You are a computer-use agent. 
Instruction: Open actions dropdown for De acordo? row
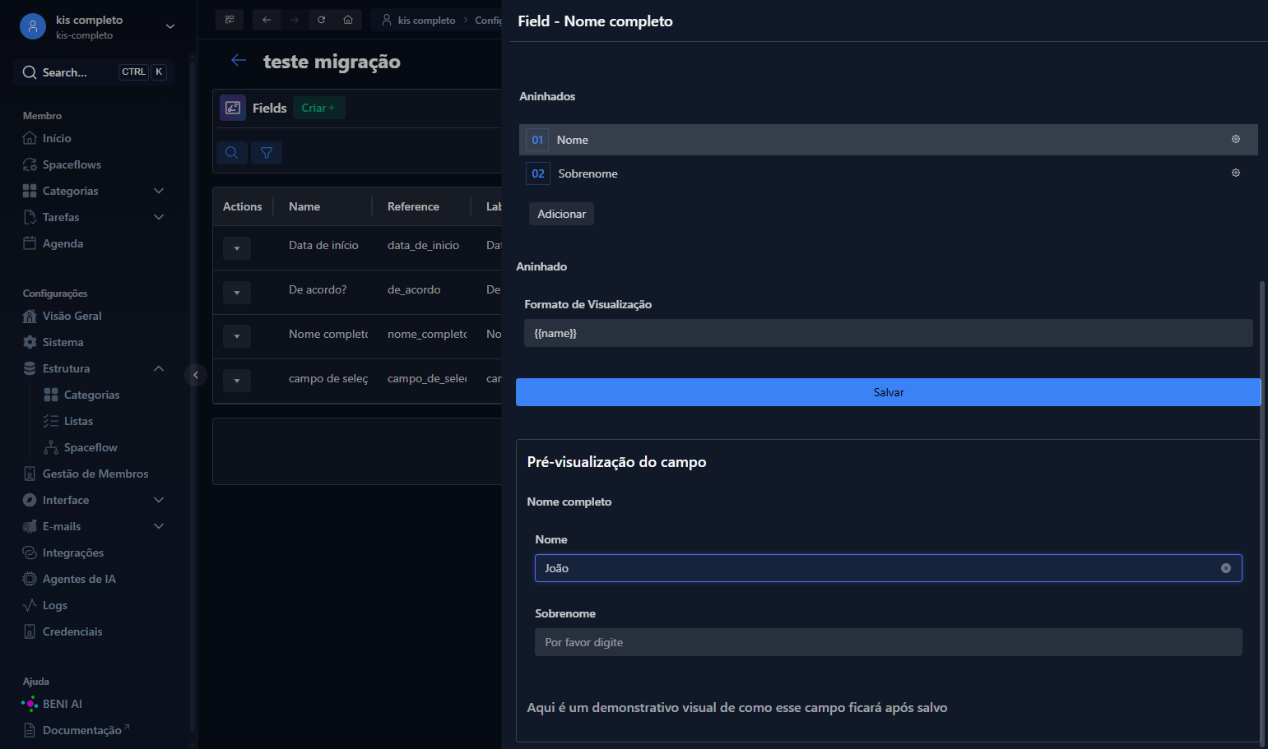click(237, 293)
